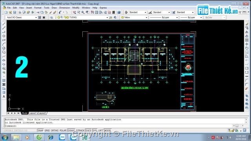Toggle SNAP mode in status bar
This screenshot has width=251, height=141.
(40, 130)
